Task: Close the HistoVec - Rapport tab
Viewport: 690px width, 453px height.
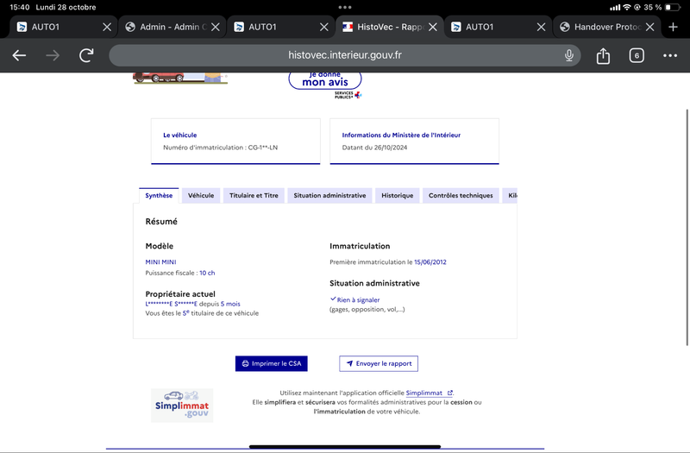Action: pos(433,27)
